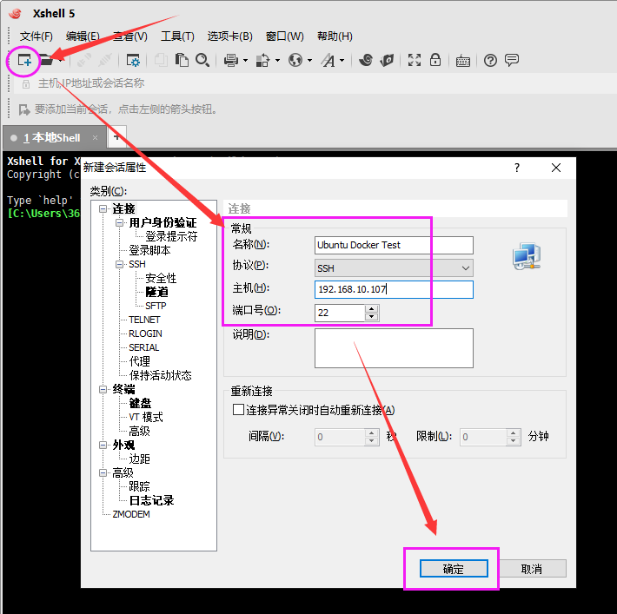Click the Find magnifier icon
This screenshot has width=617, height=614.
click(202, 60)
